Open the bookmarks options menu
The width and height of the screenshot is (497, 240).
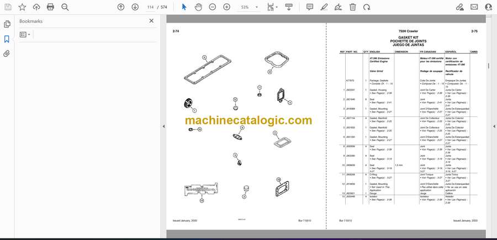coord(25,35)
